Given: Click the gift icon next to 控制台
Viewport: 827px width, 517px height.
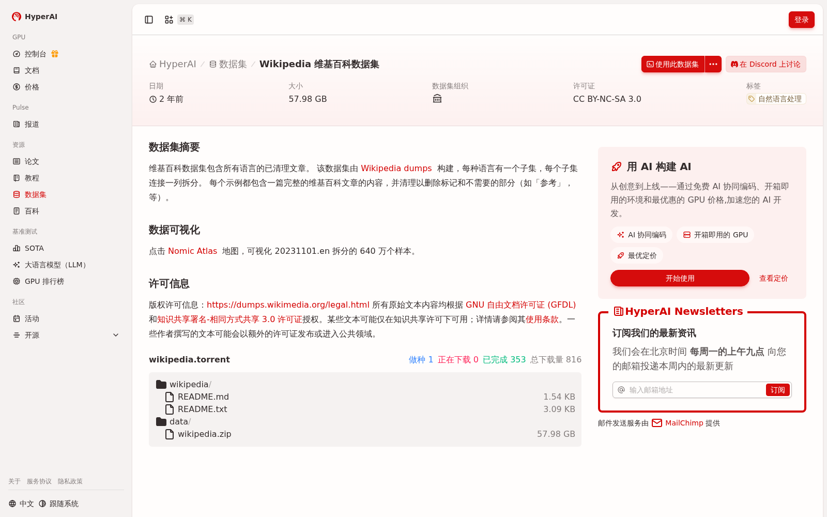Looking at the screenshot, I should pos(55,54).
